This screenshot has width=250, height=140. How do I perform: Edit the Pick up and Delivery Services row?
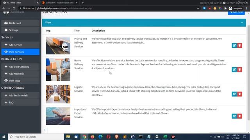tap(234, 45)
